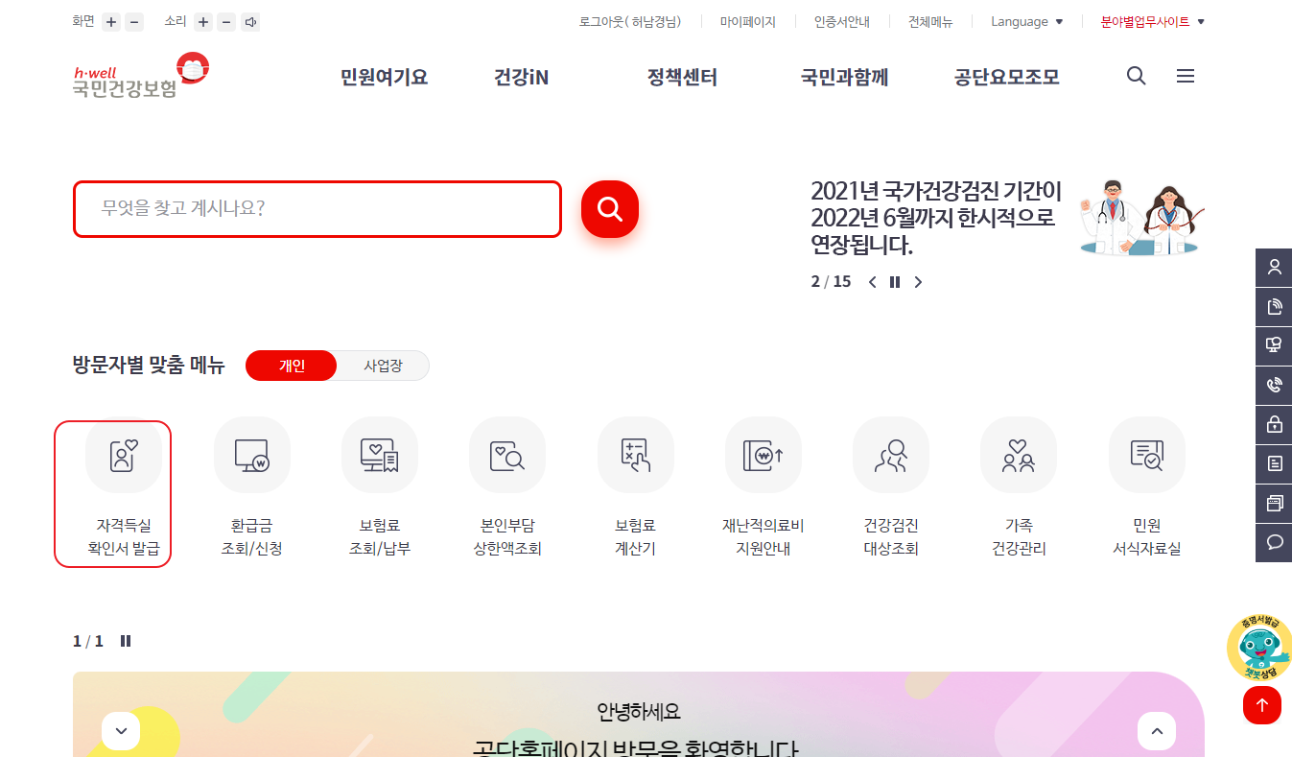The height and width of the screenshot is (757, 1292).
Task: Select the 사업장 visitor tab
Action: 383,366
